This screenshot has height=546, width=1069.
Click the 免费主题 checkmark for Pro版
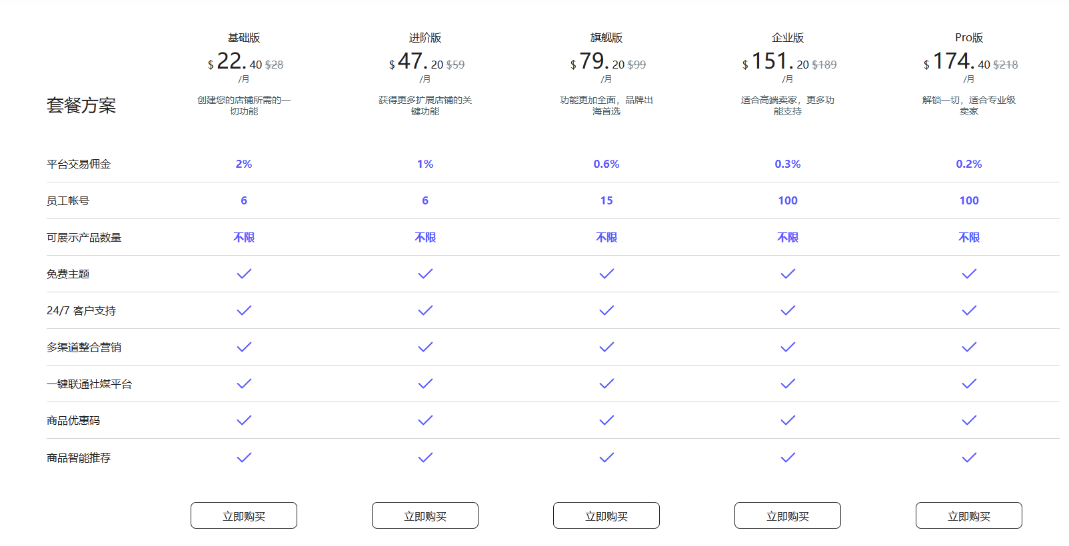[x=969, y=274]
